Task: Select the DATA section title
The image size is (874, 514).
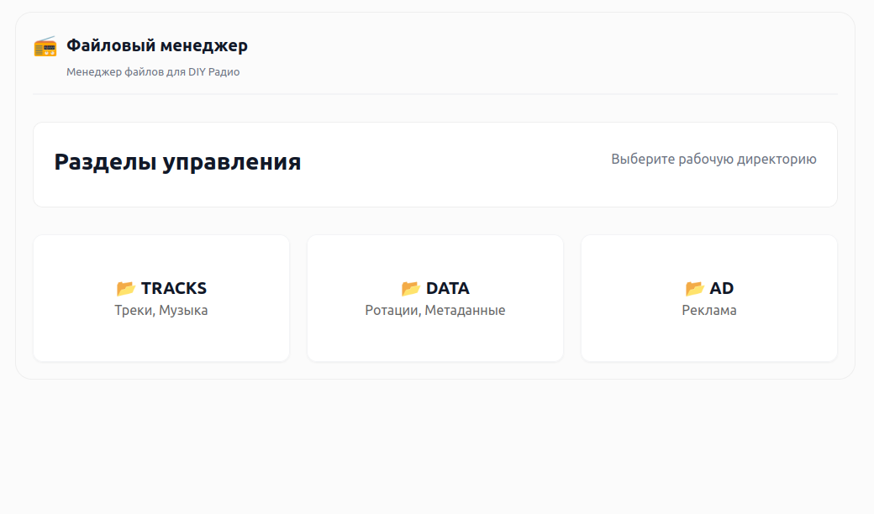Action: (448, 288)
